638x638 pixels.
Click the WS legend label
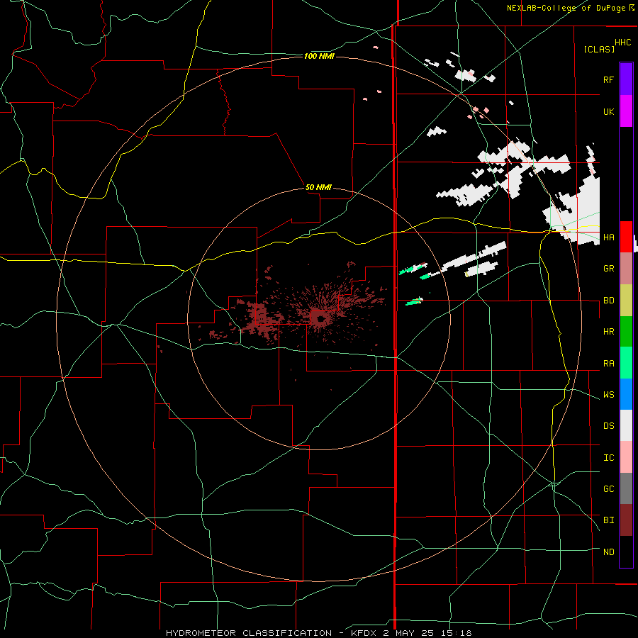608,395
